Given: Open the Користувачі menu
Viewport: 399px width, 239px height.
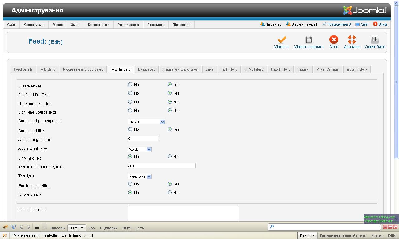Looking at the screenshot, I should point(34,25).
